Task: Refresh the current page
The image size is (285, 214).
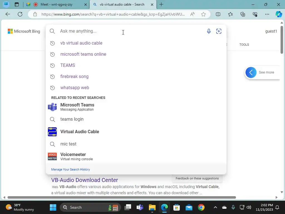Action: pos(20,14)
